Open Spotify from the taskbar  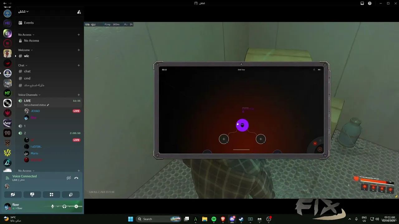pyautogui.click(x=214, y=219)
